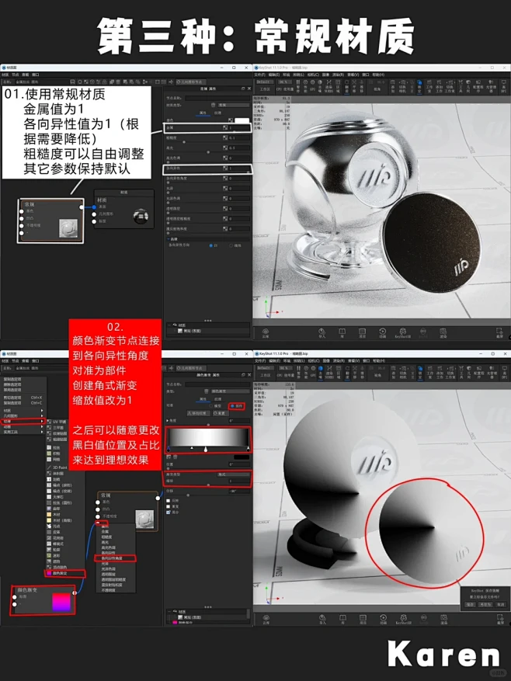Viewport: 511px width, 681px height.
Task: Choose 木材（高级） in the texture list
Action: pos(60,520)
